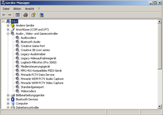Image resolution: width=163 pixels, height=115 pixels.
Task: Expand the Computer node
Action: click(x=8, y=103)
